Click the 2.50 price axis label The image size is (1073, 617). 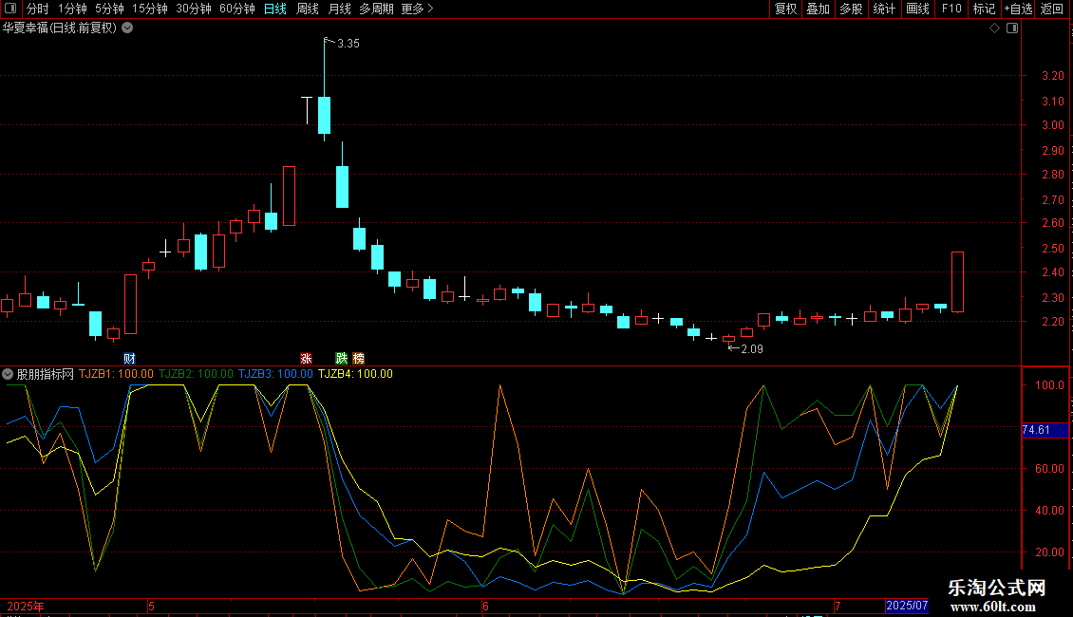(1052, 249)
